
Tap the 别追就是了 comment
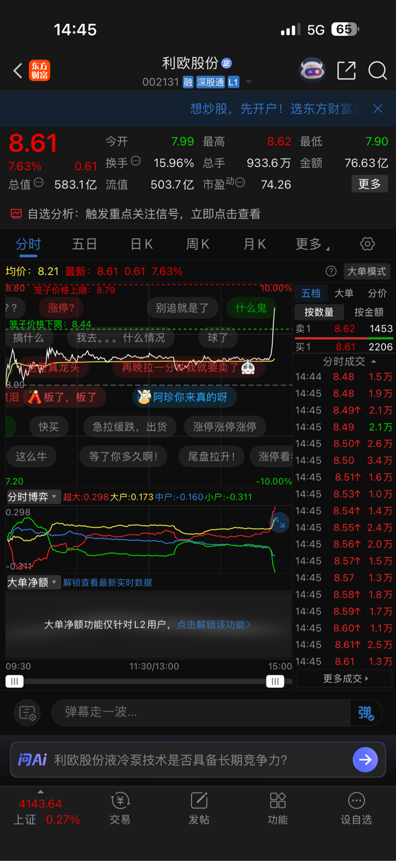[183, 308]
